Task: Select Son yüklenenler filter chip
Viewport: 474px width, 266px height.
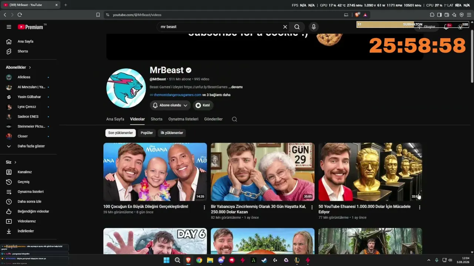Action: 120,133
